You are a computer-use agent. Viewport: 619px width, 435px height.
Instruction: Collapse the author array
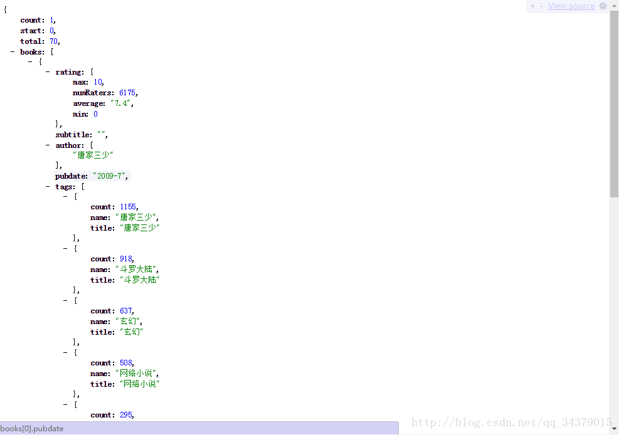48,145
